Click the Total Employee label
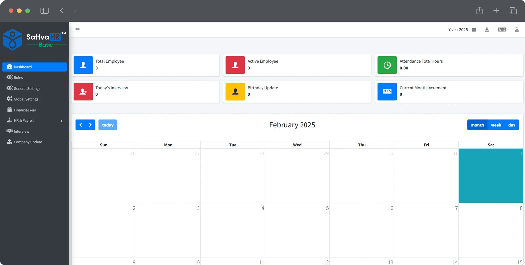 (110, 61)
